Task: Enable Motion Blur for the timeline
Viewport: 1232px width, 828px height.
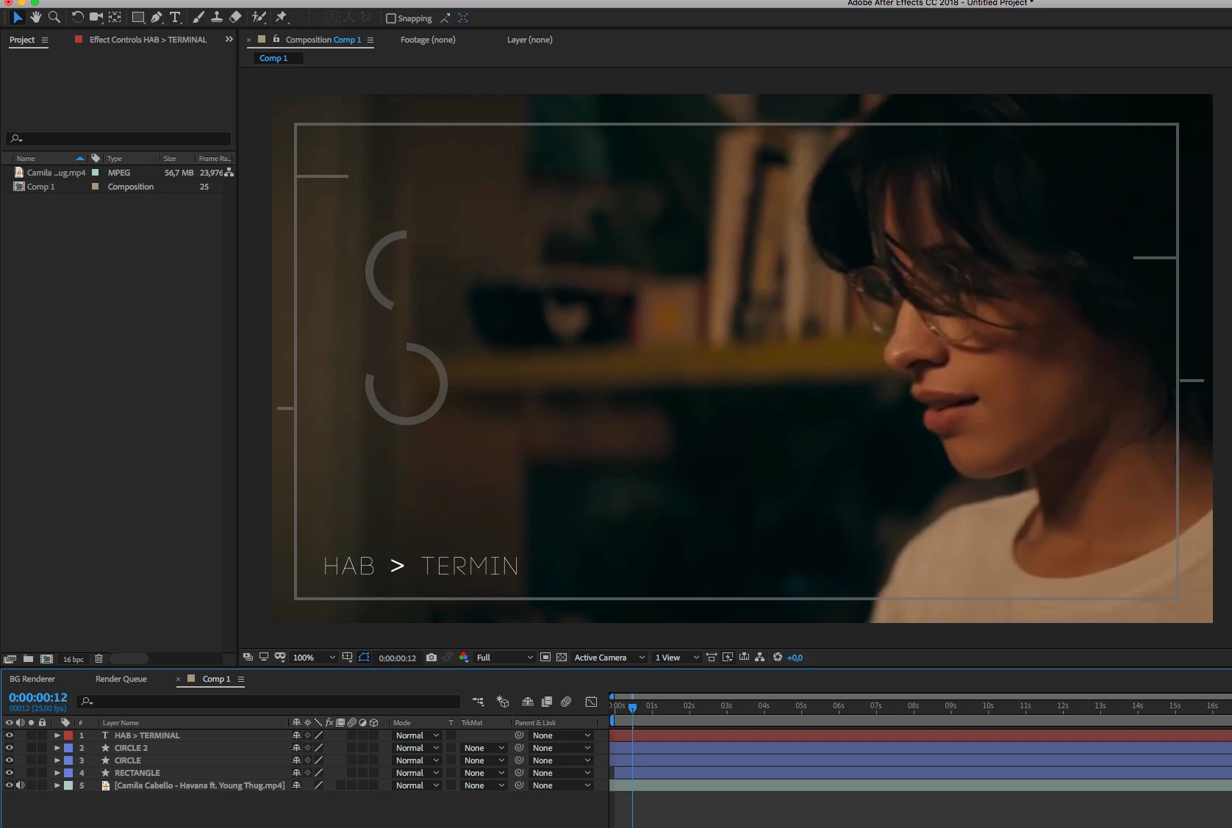Action: point(566,702)
